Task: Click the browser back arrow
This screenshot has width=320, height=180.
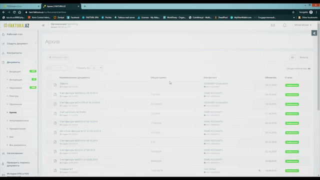Action: click(3, 12)
